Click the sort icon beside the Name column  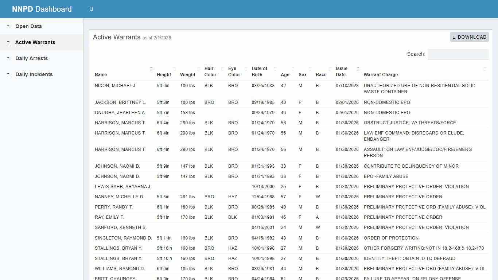(151, 69)
